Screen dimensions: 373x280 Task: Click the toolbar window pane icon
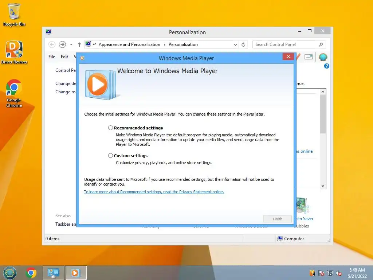tap(309, 57)
